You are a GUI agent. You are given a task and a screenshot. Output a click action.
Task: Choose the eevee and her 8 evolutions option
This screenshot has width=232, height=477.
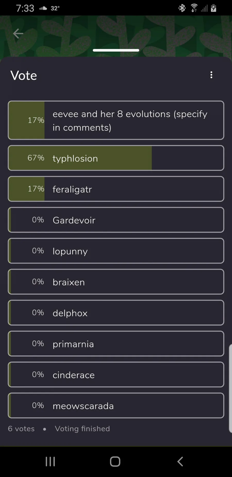coord(116,120)
